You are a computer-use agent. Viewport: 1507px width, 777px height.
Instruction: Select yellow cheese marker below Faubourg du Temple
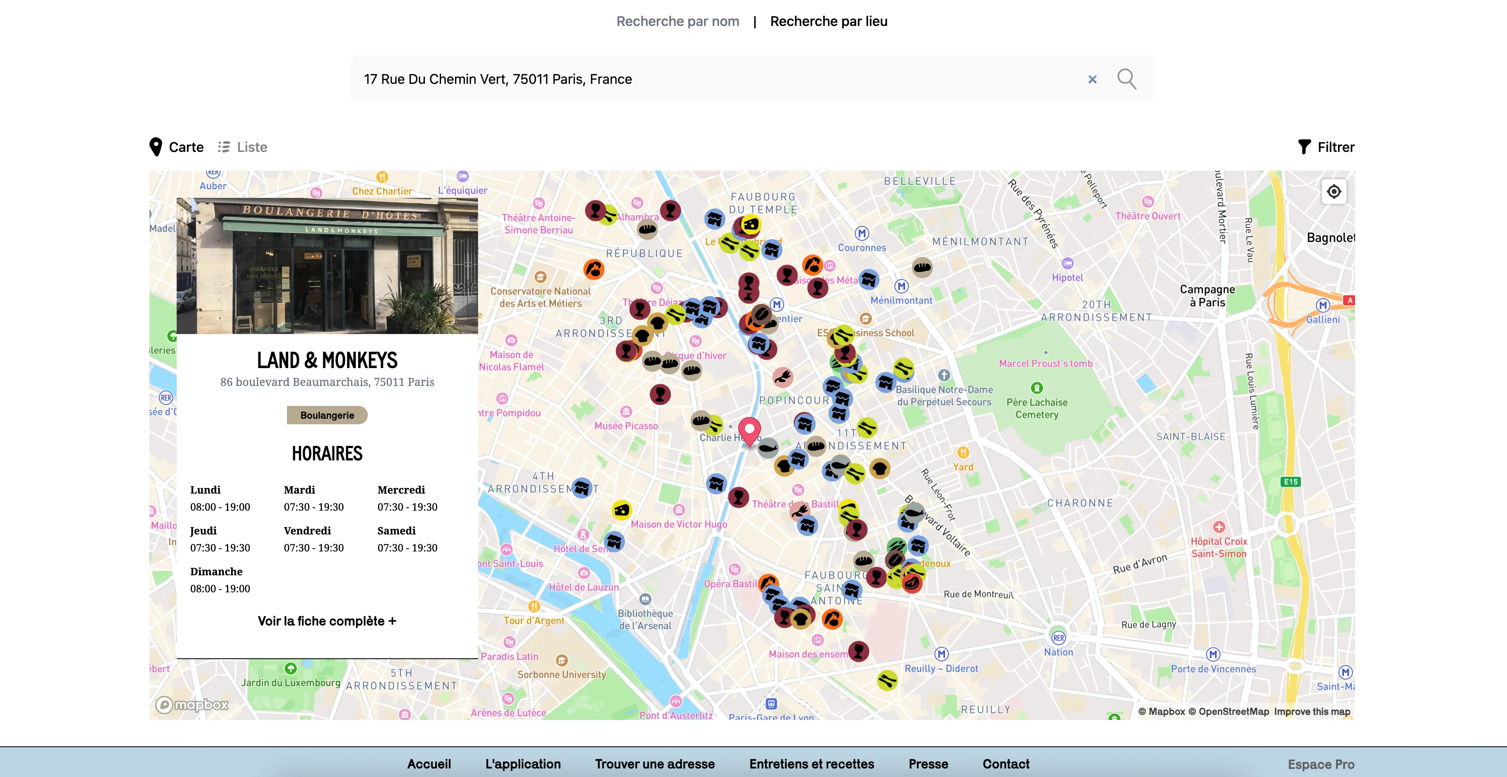[751, 225]
